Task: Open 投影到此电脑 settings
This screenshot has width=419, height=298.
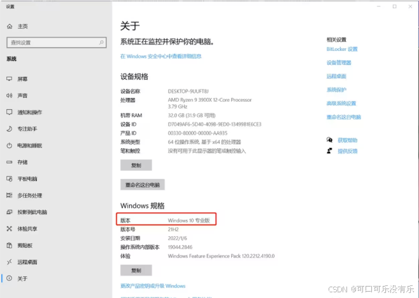Action: click(x=32, y=212)
